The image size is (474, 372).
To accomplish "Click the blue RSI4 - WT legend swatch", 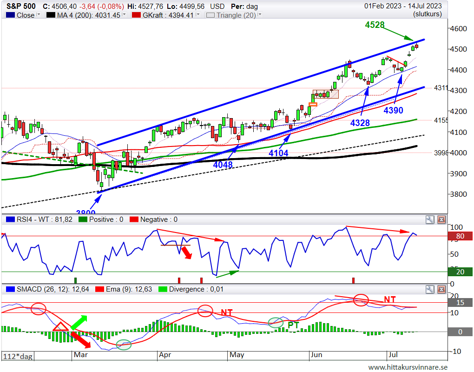I will pyautogui.click(x=10, y=219).
